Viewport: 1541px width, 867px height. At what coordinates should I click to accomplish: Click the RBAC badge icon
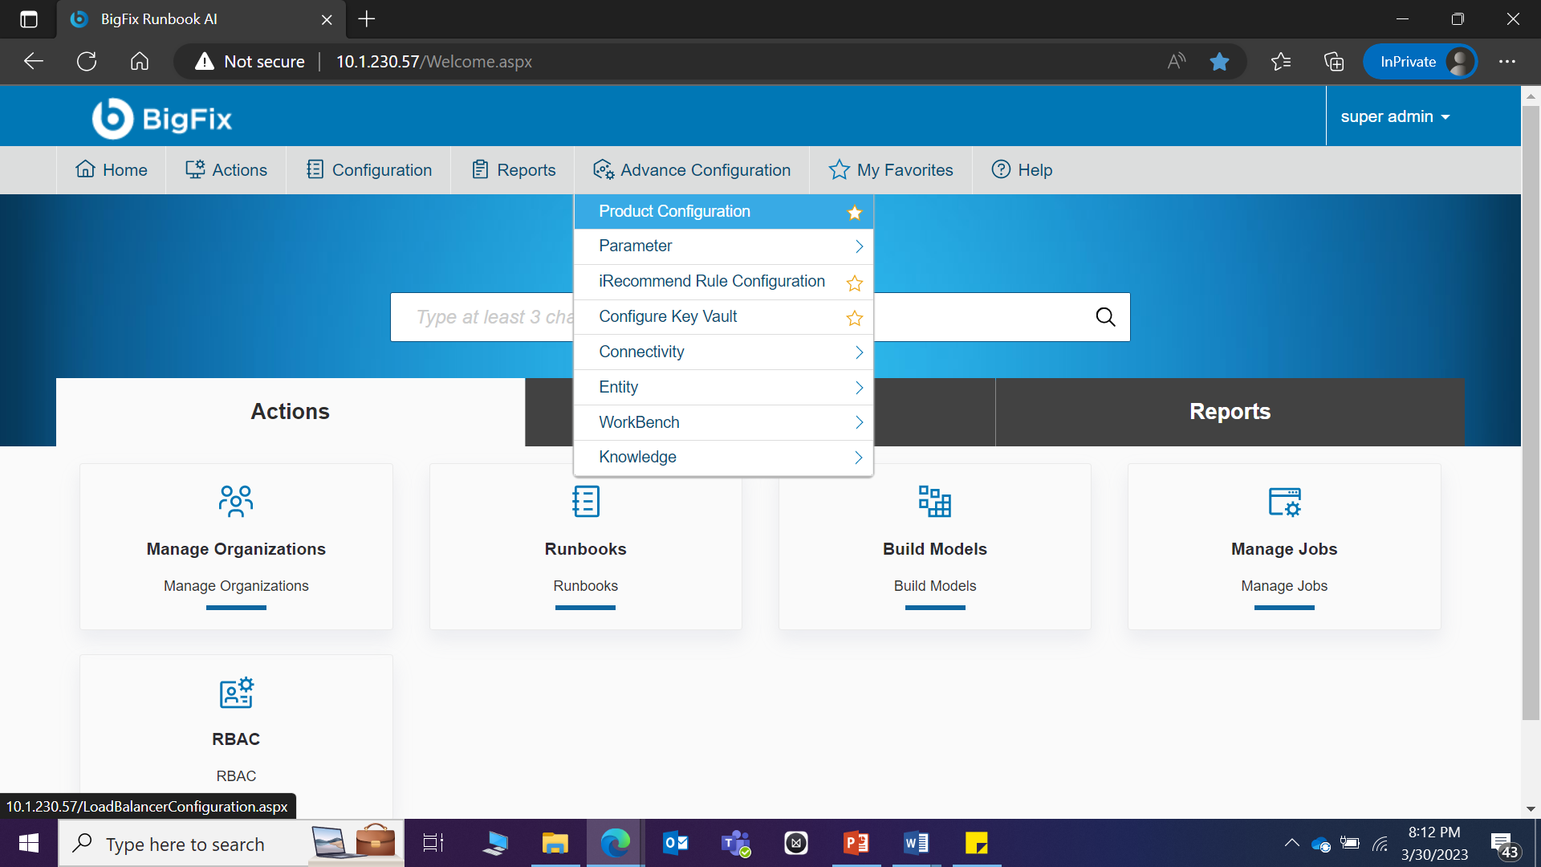[x=236, y=692]
